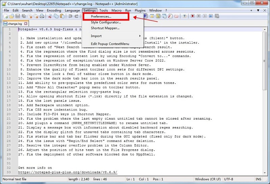270x184 pixels.
Task: Click 'length : 2,140' in the status bar
Action: pyautogui.click(x=79, y=179)
